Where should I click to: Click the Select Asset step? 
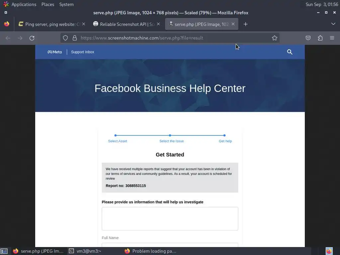pos(118,141)
